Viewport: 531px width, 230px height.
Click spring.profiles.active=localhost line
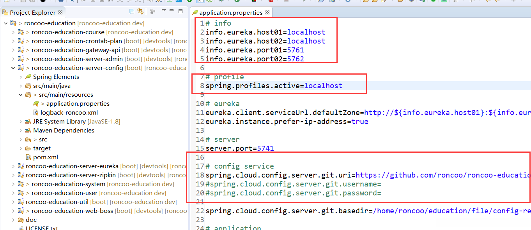(274, 86)
